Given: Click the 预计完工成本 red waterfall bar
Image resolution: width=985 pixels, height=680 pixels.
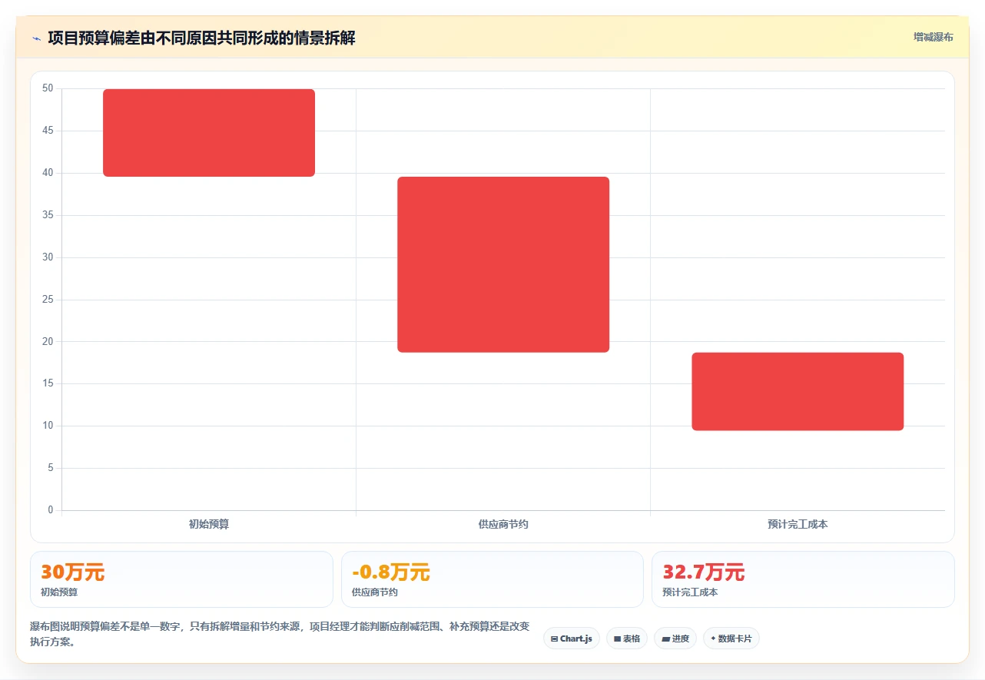Looking at the screenshot, I should coord(798,391).
